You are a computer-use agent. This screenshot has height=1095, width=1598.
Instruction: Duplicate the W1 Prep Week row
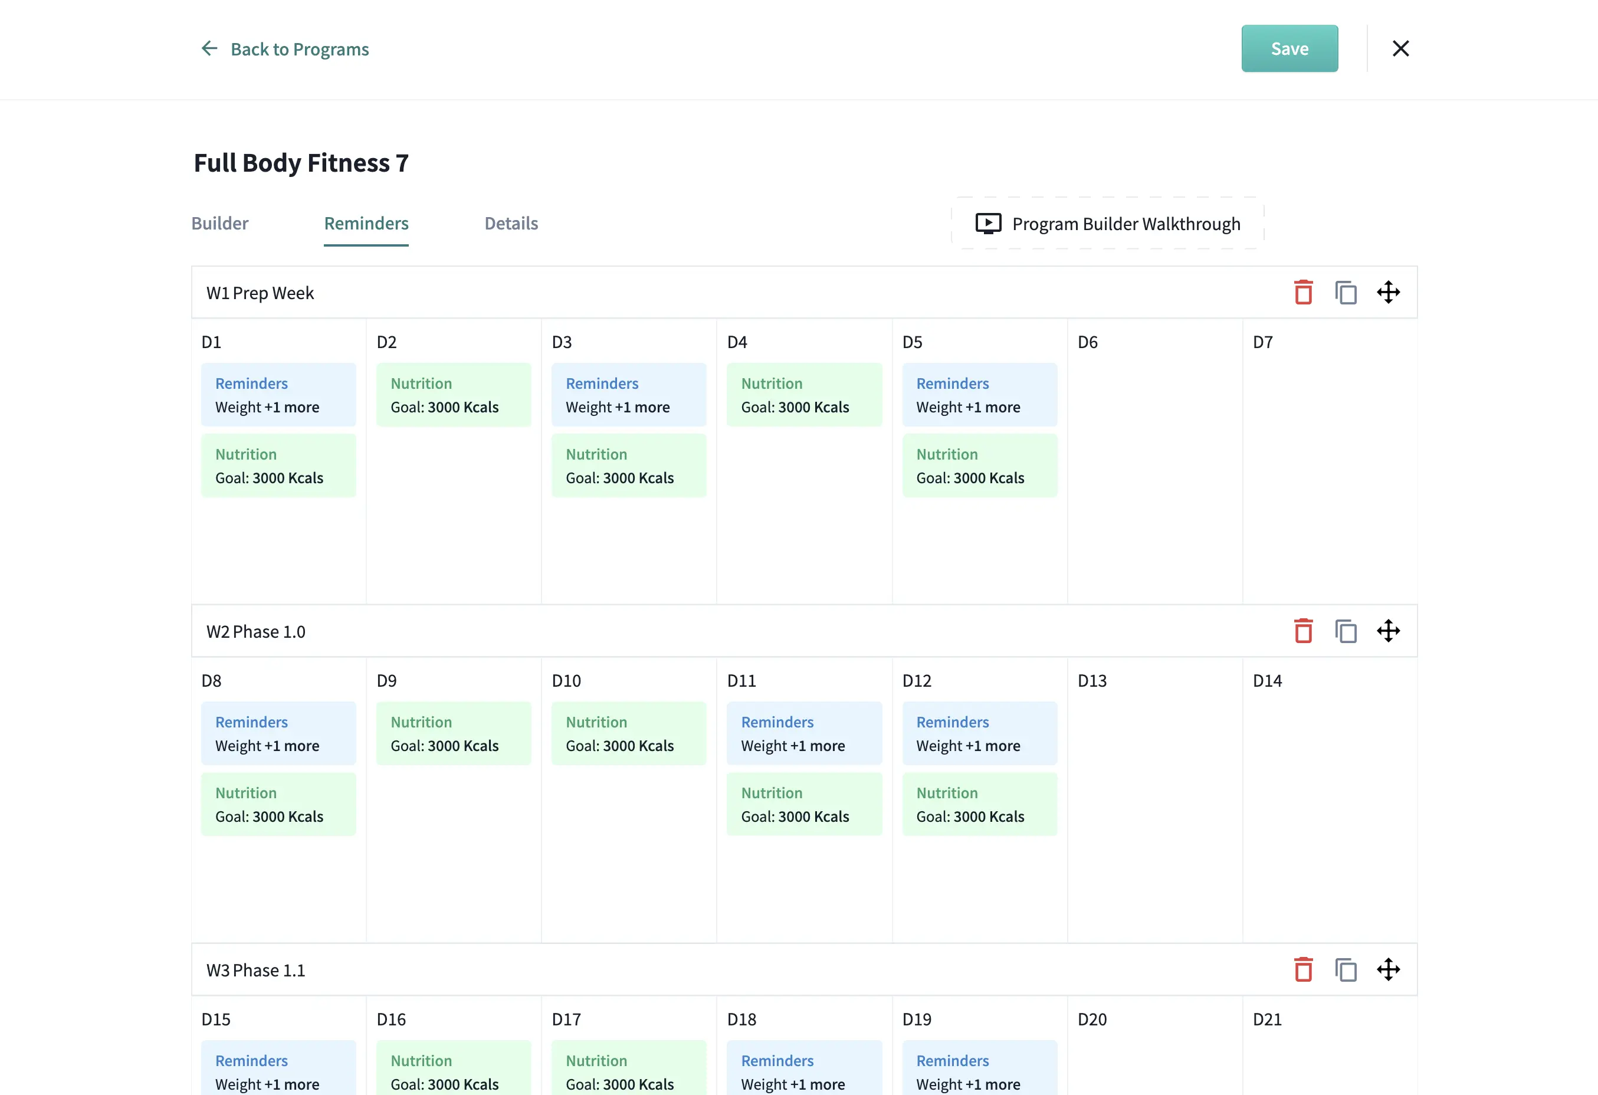click(x=1346, y=292)
